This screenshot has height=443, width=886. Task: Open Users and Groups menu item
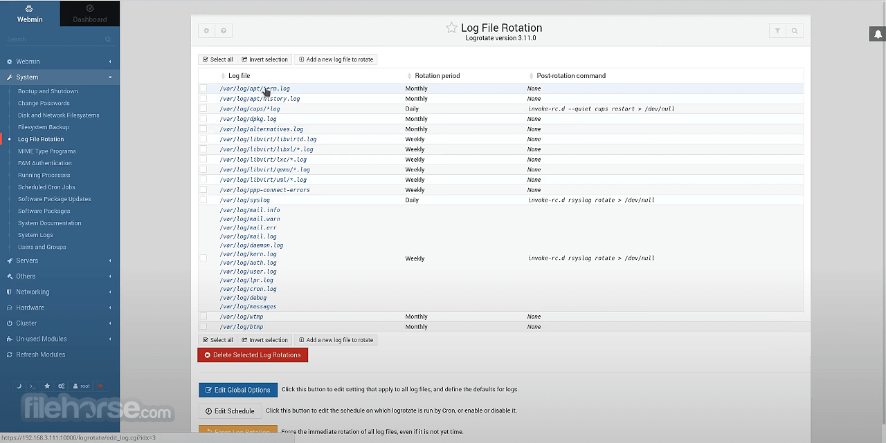[42, 247]
